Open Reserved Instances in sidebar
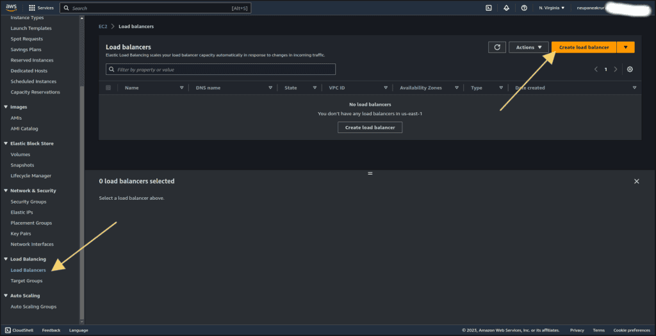 (x=32, y=60)
